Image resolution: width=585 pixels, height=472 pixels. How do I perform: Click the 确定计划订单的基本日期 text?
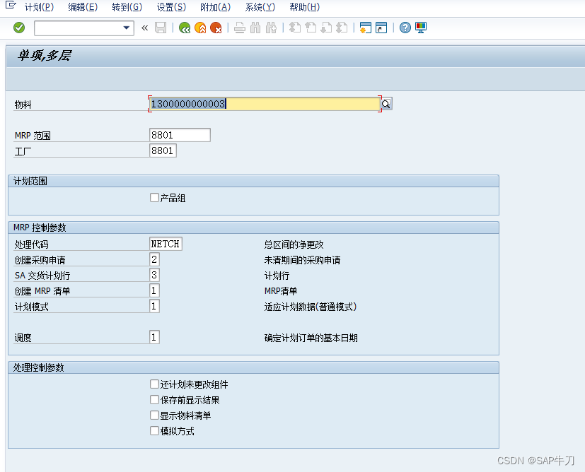click(311, 338)
